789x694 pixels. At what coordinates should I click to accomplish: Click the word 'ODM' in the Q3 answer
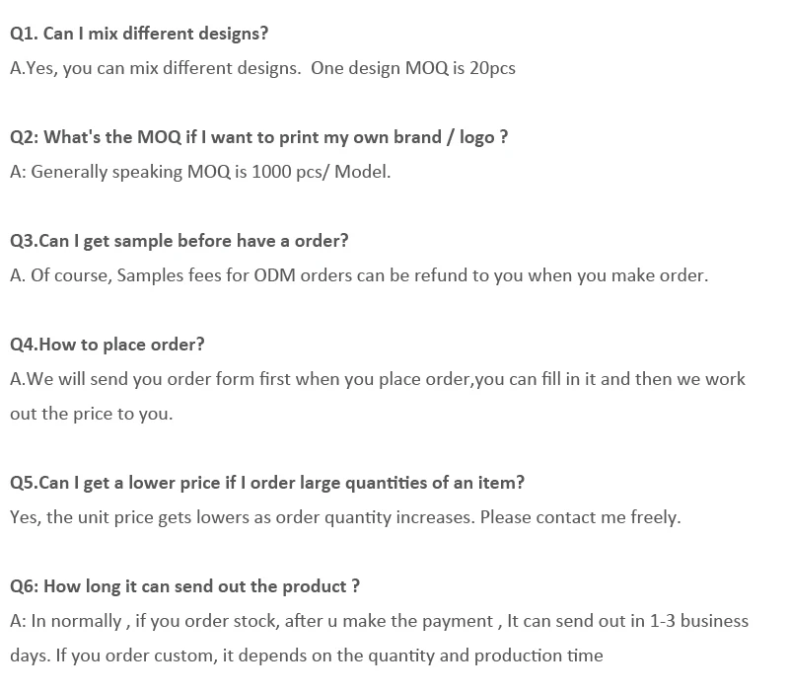click(x=274, y=275)
